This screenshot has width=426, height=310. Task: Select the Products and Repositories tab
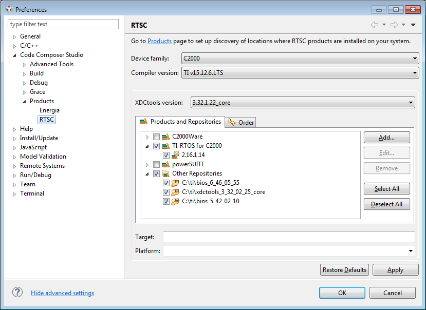tap(180, 121)
